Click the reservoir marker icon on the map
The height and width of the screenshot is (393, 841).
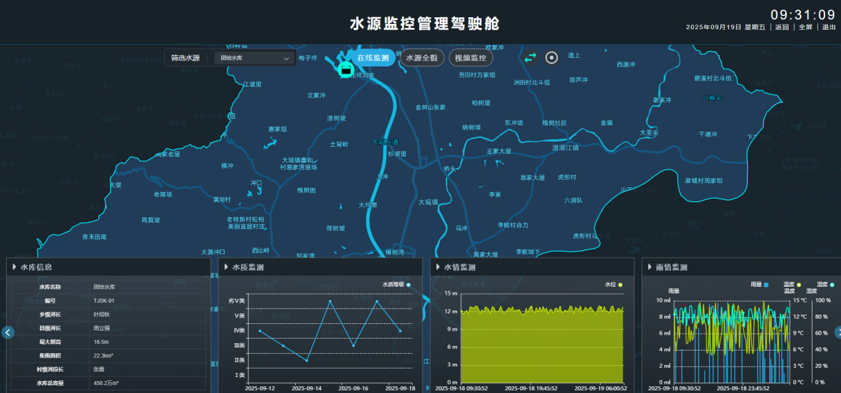[x=345, y=68]
